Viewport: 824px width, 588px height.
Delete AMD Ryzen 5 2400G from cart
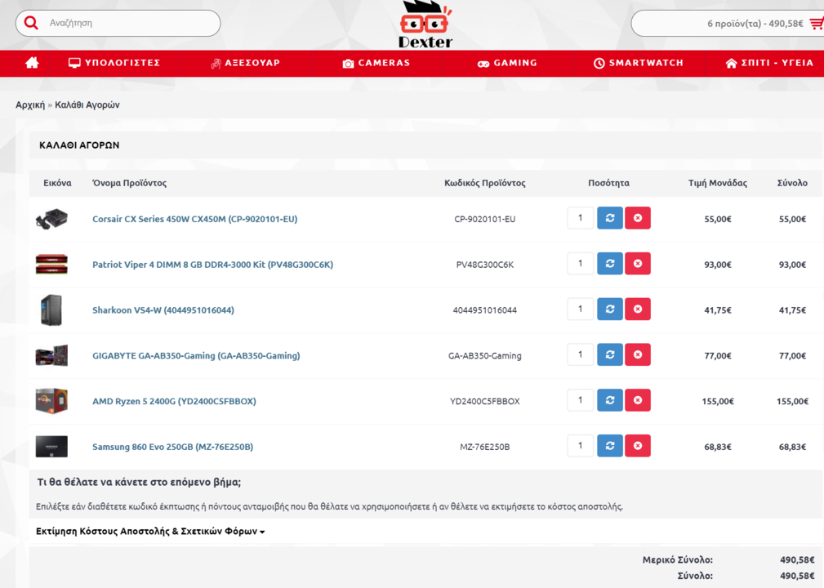[x=638, y=400]
